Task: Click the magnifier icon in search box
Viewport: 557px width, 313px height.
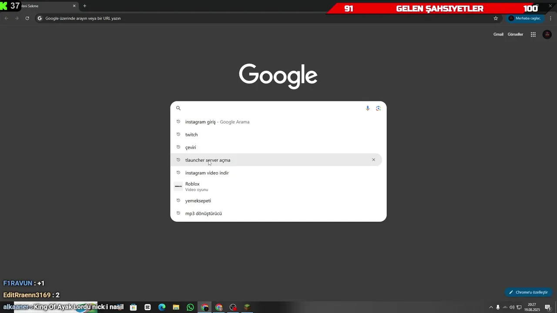Action: coord(178,108)
